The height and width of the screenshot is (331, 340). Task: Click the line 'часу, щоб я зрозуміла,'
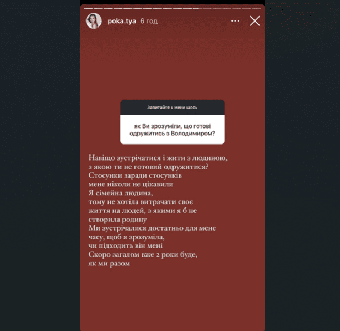coord(126,237)
